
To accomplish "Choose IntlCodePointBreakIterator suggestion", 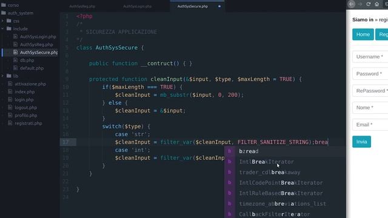I will (x=285, y=183).
